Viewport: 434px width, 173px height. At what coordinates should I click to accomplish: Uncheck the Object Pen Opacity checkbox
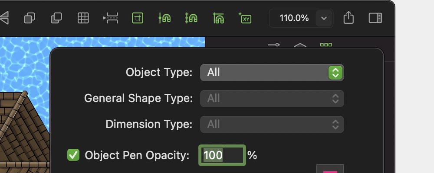click(x=73, y=155)
